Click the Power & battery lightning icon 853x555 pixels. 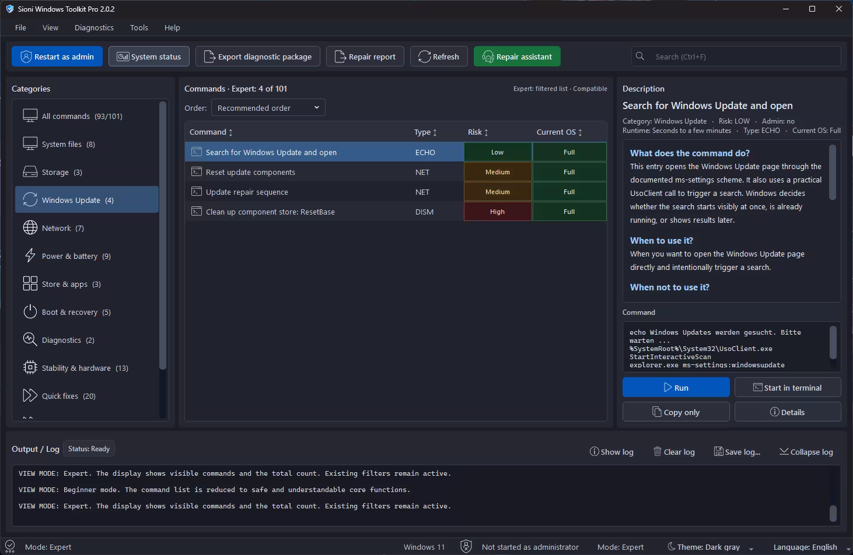tap(30, 256)
